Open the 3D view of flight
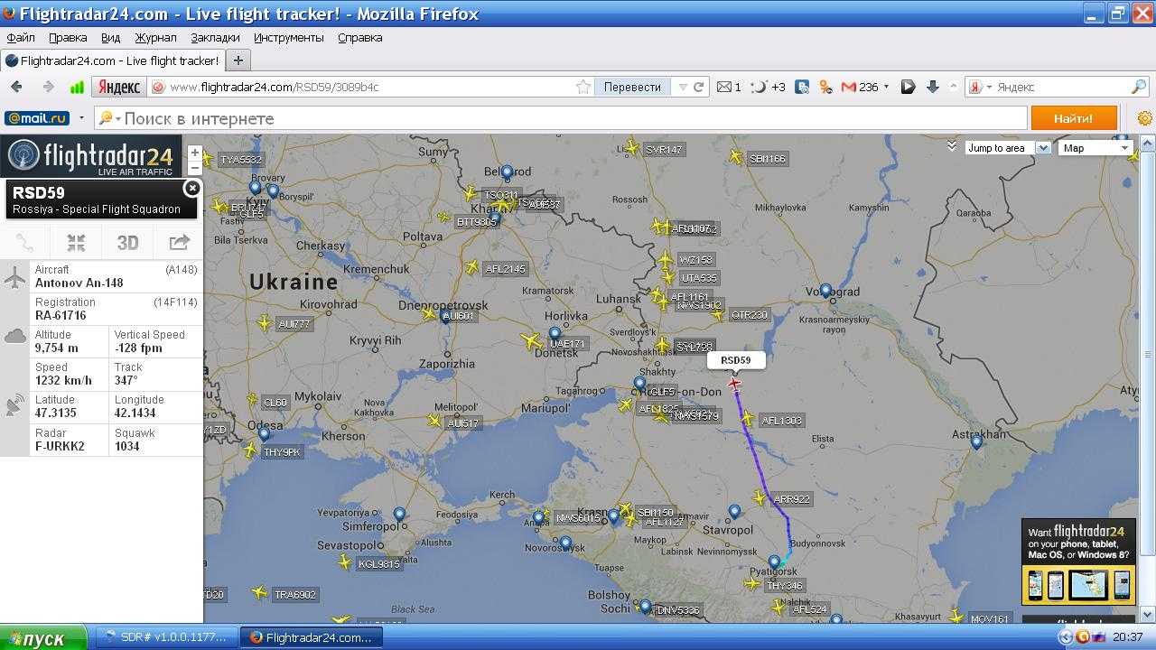This screenshot has width=1156, height=650. [x=127, y=242]
